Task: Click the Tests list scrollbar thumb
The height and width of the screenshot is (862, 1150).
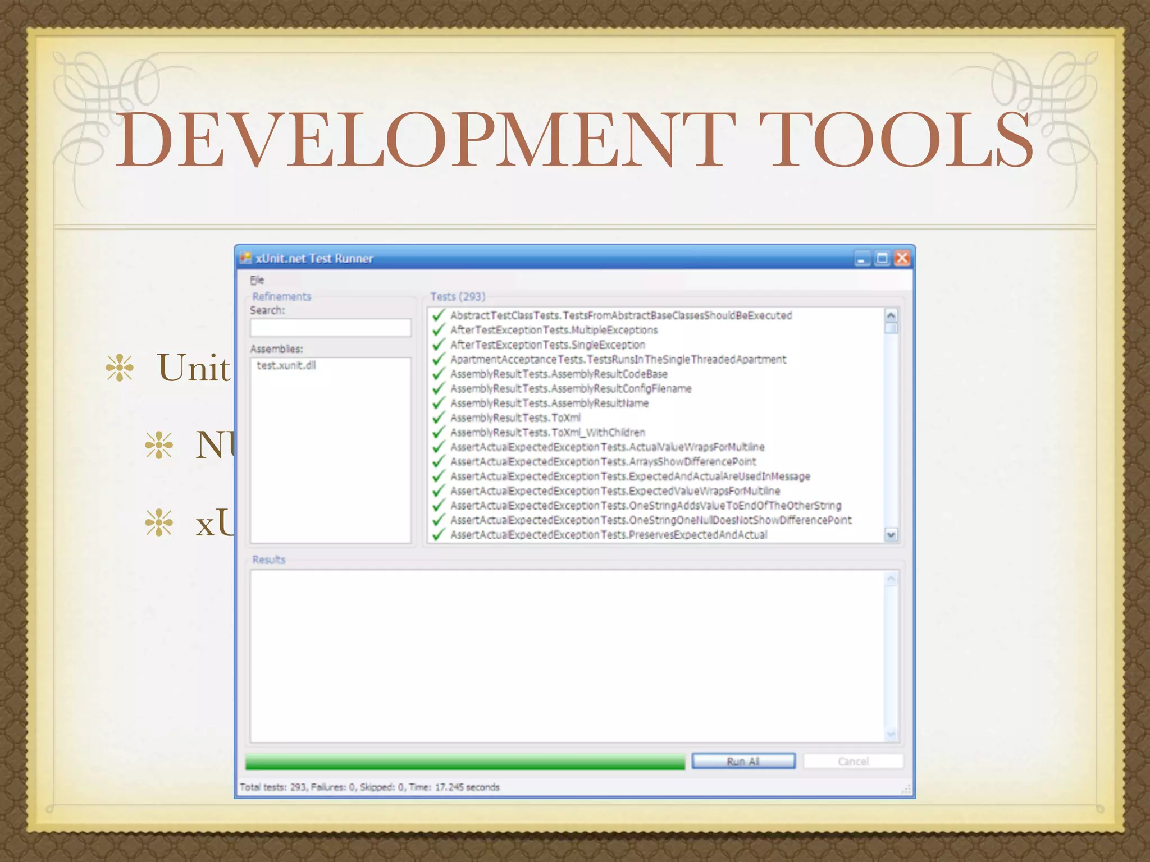Action: pos(891,328)
